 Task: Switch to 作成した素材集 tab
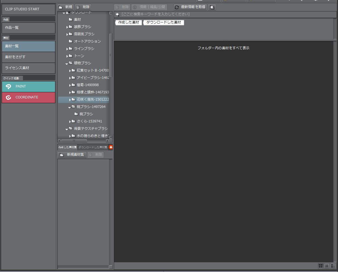tap(67, 147)
